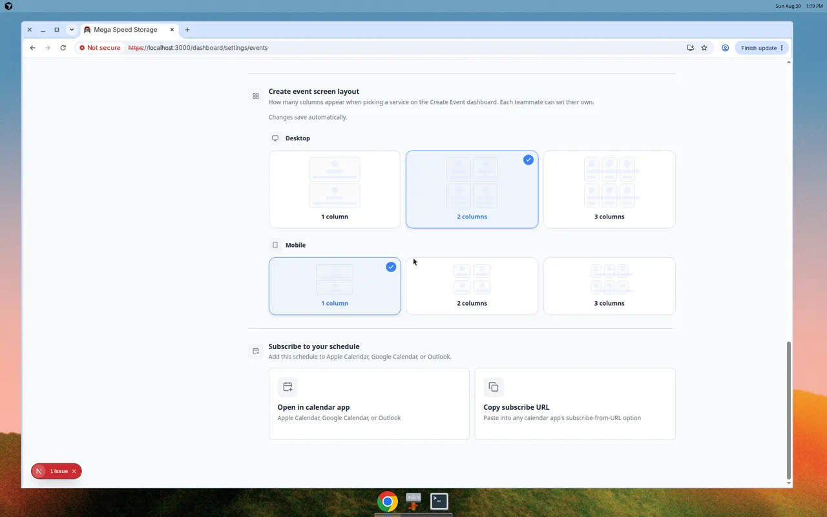This screenshot has height=517, width=827.
Task: Open the tab search dropdown arrow
Action: tap(72, 30)
